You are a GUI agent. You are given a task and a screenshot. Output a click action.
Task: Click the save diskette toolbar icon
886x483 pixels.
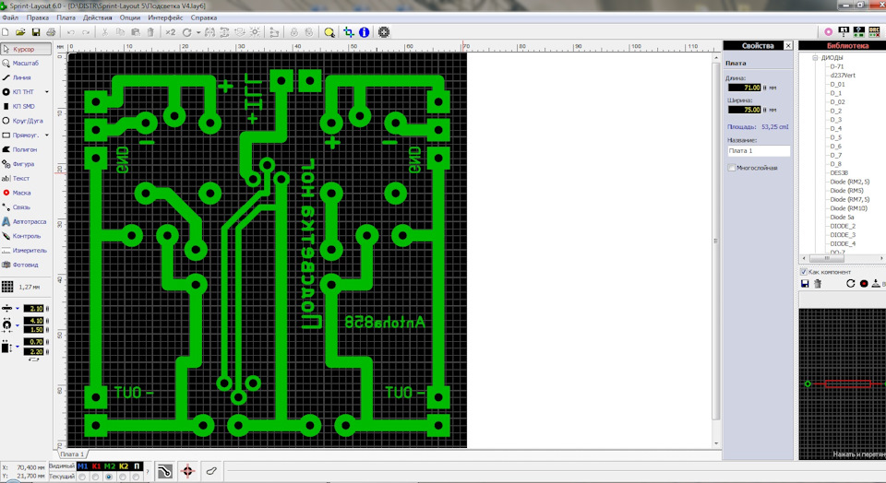36,32
